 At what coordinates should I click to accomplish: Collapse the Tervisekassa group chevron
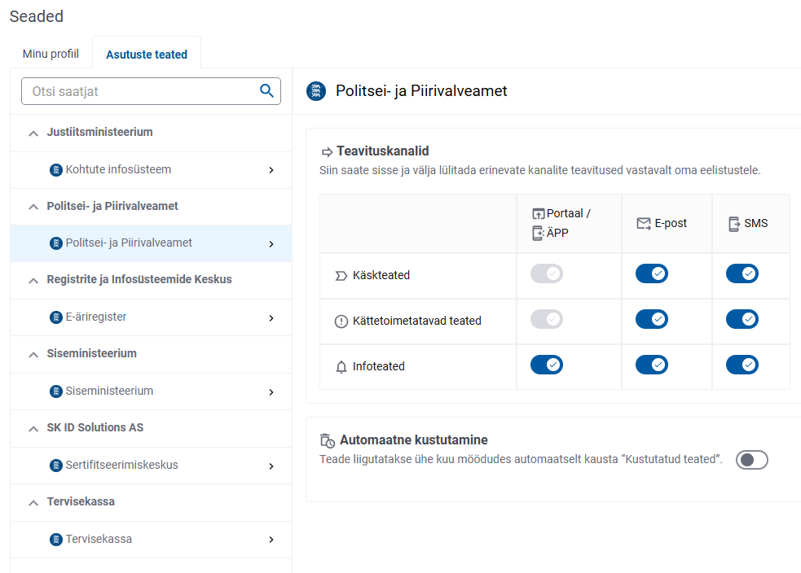(x=33, y=502)
